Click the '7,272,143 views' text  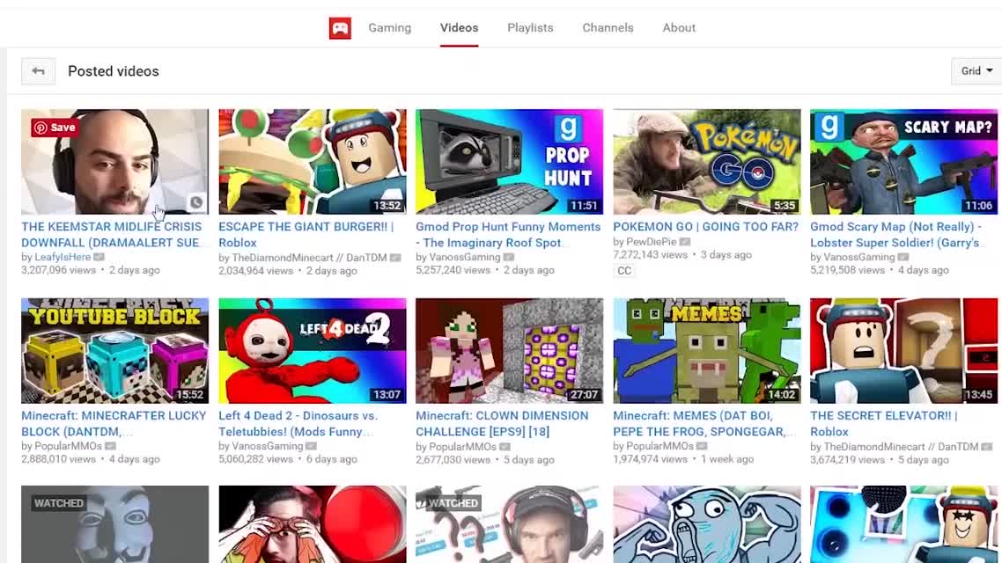tap(651, 255)
